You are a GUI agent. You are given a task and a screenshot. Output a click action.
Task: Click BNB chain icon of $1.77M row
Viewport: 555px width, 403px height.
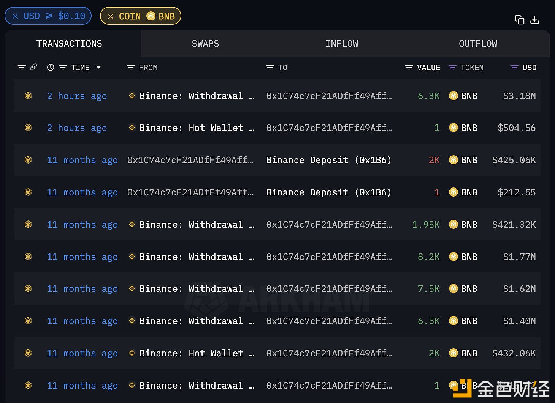click(28, 257)
